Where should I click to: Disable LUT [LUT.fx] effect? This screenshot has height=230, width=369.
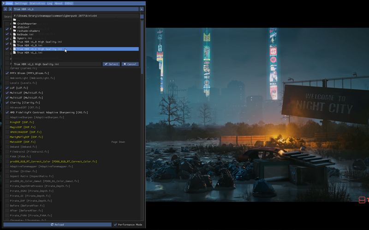[7, 88]
